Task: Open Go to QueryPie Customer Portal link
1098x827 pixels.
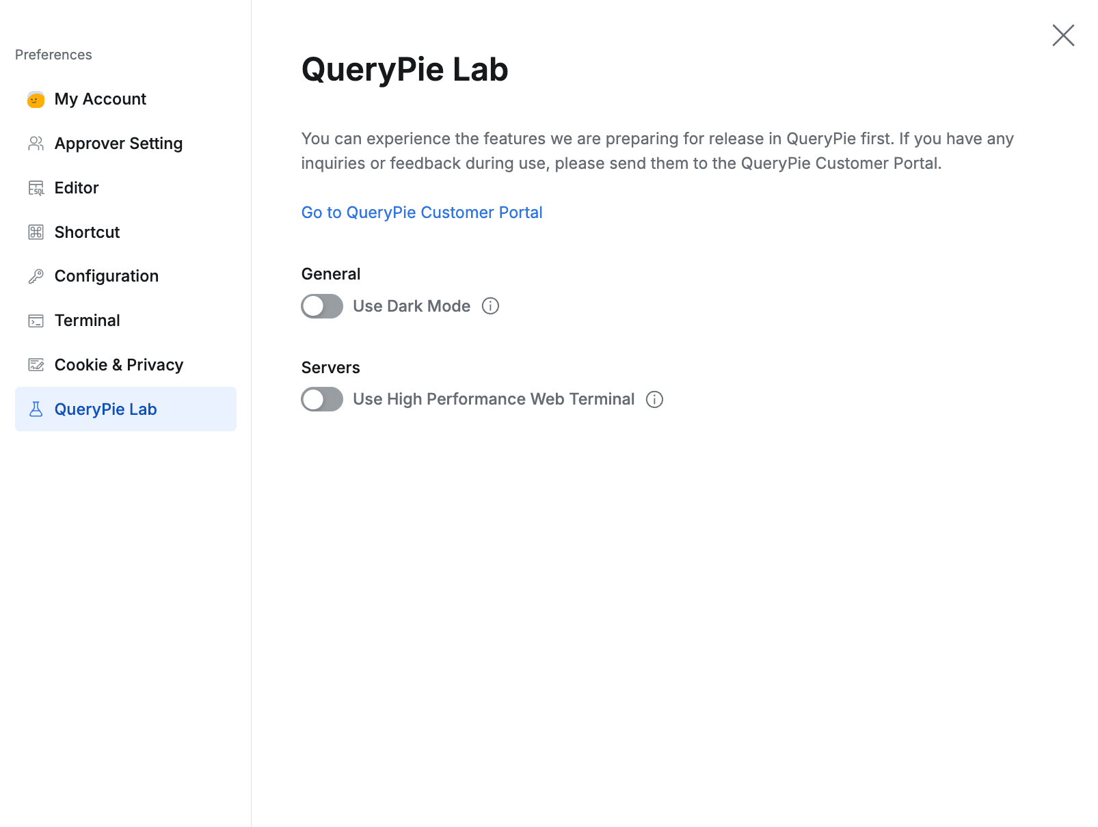Action: (421, 212)
